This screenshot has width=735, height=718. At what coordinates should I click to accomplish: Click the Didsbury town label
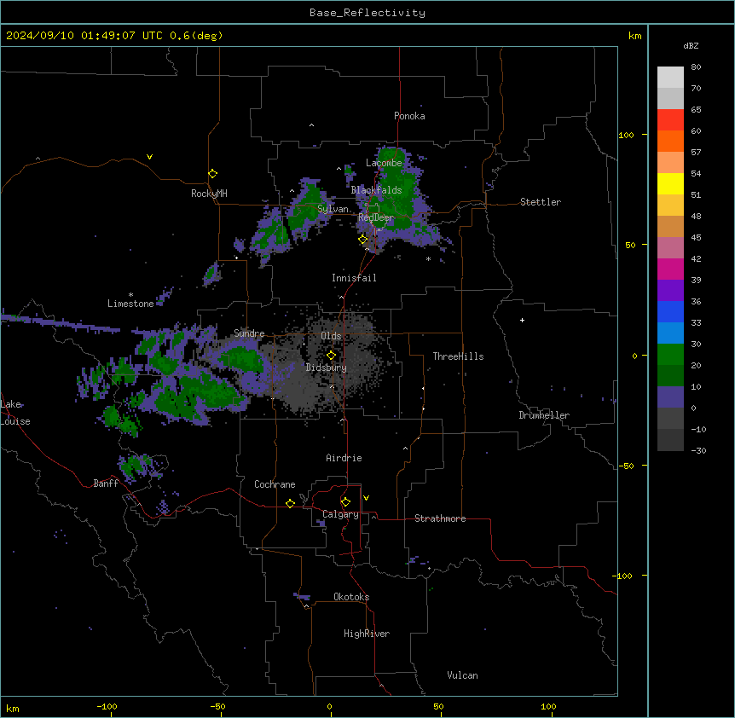pos(327,368)
